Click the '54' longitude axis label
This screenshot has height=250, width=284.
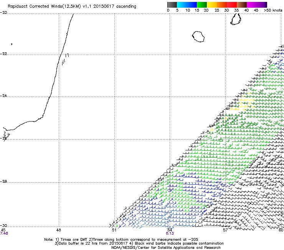170,230
